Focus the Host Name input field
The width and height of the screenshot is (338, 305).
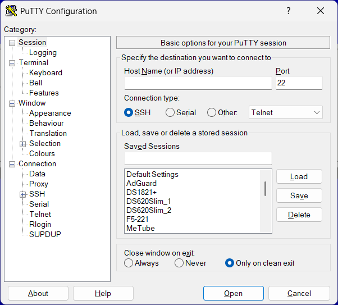198,83
